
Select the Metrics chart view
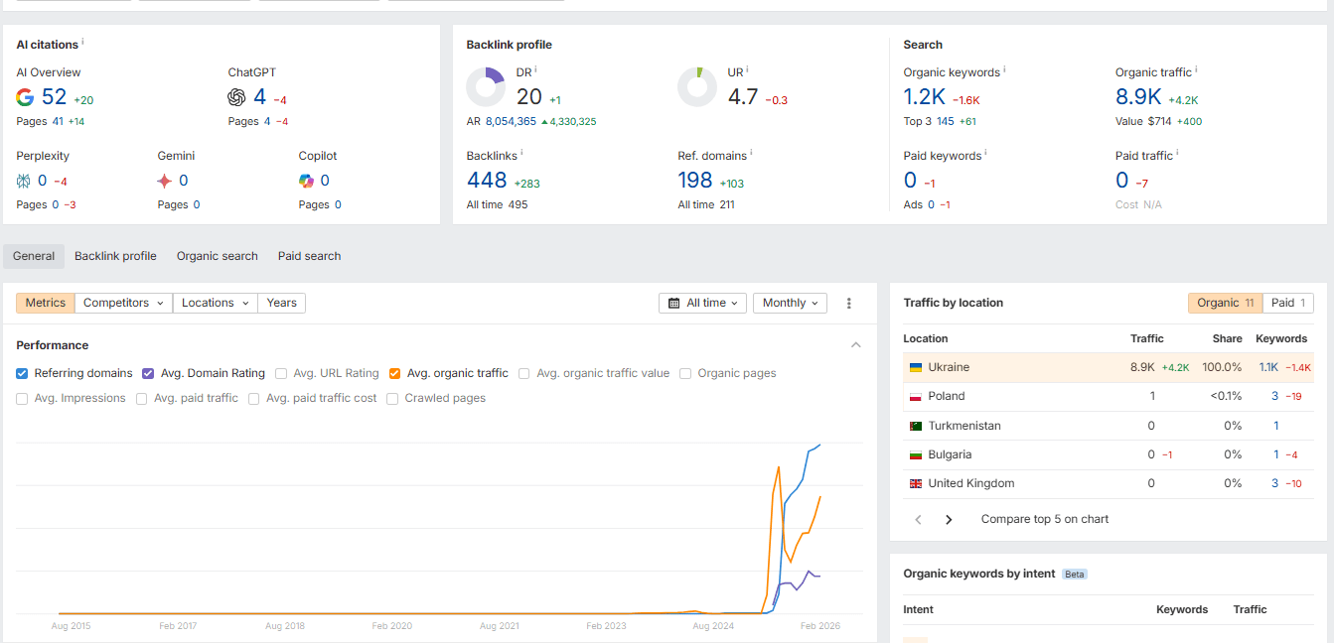(46, 303)
